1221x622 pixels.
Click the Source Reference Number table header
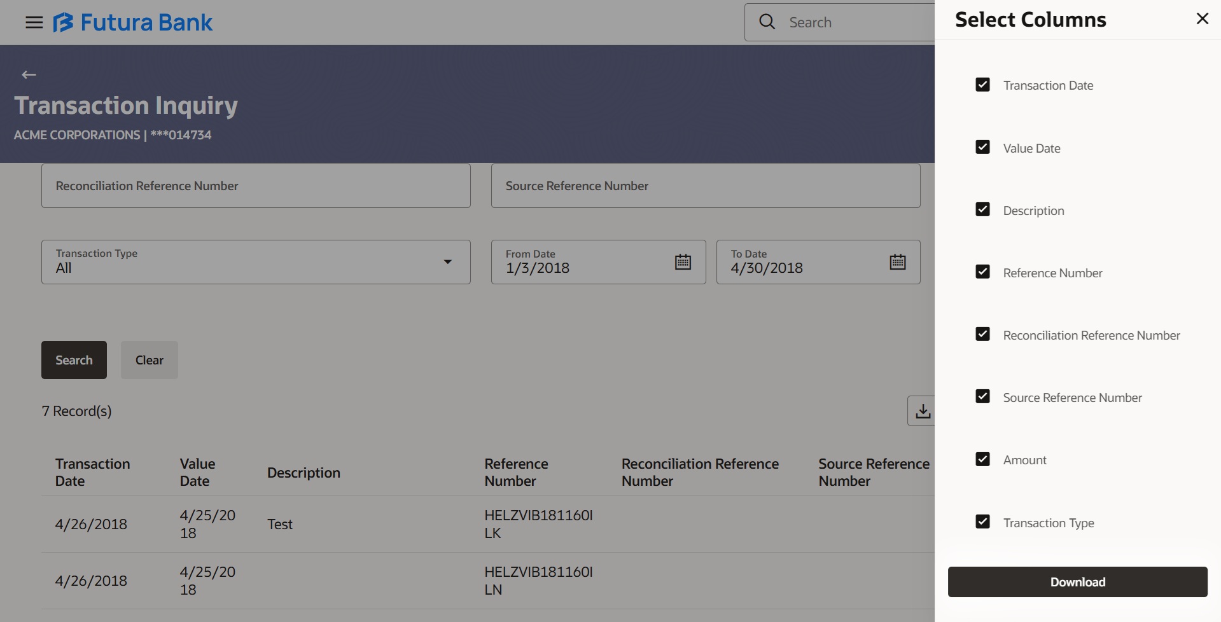point(874,473)
